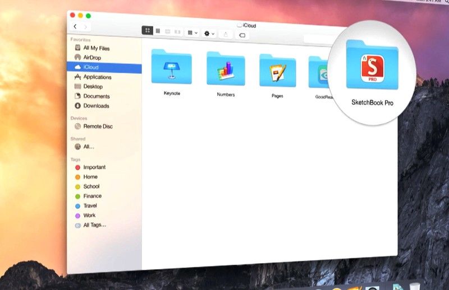Open the Keynote folder
This screenshot has height=290, width=449.
click(171, 68)
